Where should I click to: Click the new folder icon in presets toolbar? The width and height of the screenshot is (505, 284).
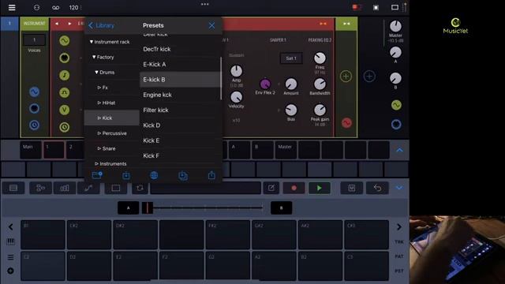[97, 175]
